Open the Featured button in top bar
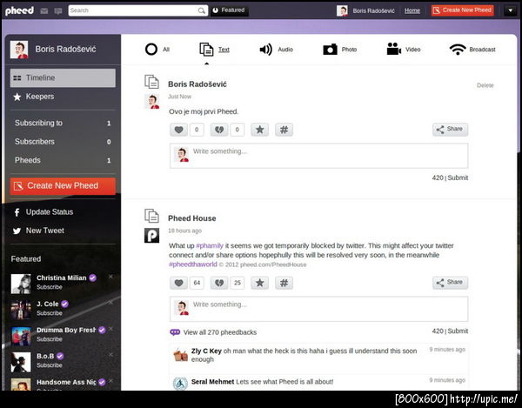 pyautogui.click(x=230, y=10)
